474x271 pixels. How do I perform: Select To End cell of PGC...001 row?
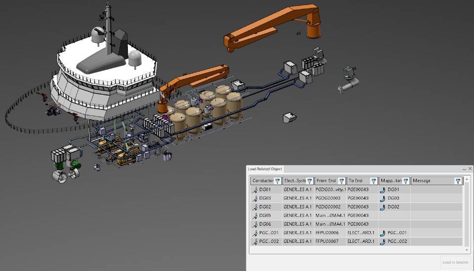[361, 233]
